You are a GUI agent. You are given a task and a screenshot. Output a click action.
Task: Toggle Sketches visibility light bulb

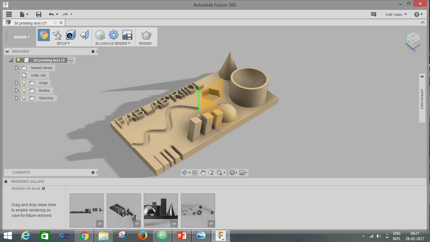[x=24, y=98]
